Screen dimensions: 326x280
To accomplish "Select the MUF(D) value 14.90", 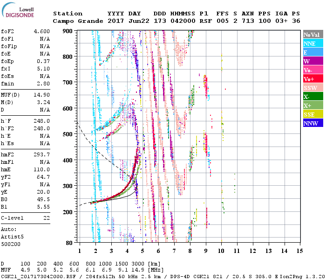I will [x=41, y=95].
